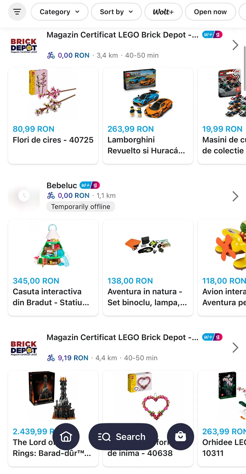This screenshot has height=474, width=246.
Task: Toggle the Open now filter
Action: (210, 12)
